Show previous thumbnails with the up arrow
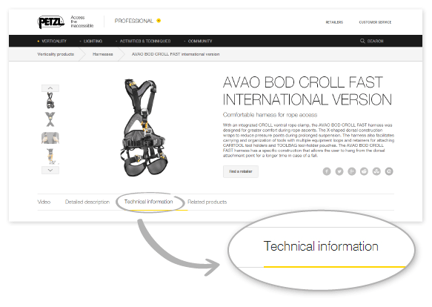 click(50, 88)
